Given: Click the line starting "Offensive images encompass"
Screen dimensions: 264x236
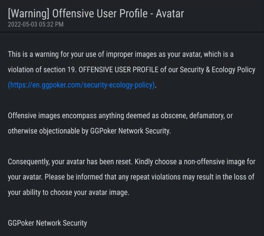Looking at the screenshot, I should pos(120,116).
